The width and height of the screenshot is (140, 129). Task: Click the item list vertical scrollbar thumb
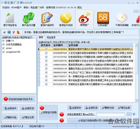tap(136, 60)
